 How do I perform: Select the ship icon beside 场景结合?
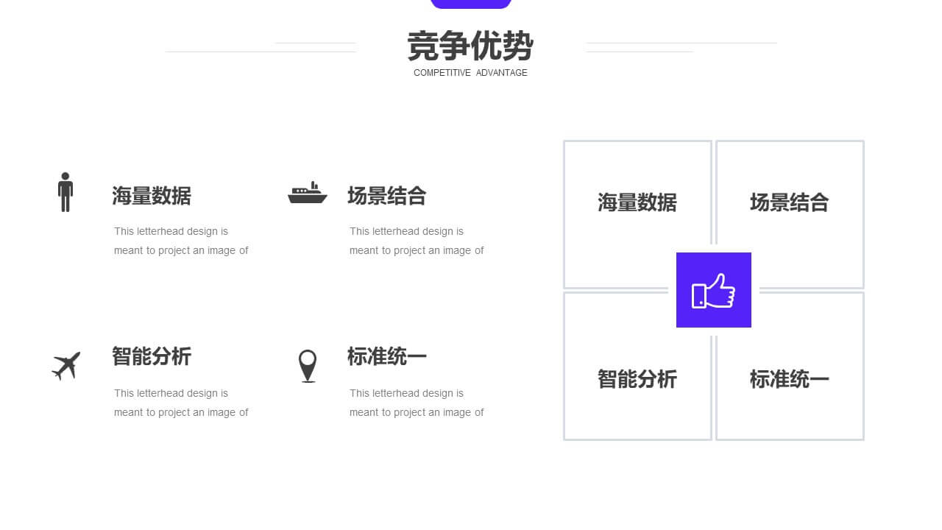[x=307, y=193]
